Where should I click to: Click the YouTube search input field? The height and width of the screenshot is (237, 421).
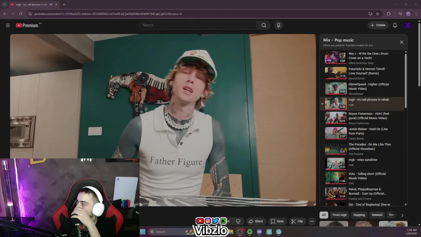198,25
